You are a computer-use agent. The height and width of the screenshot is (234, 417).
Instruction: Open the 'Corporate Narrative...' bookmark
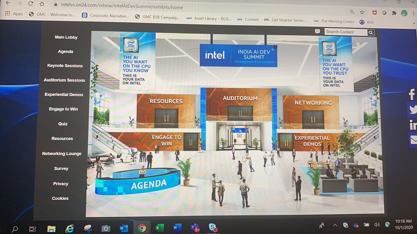105,15
